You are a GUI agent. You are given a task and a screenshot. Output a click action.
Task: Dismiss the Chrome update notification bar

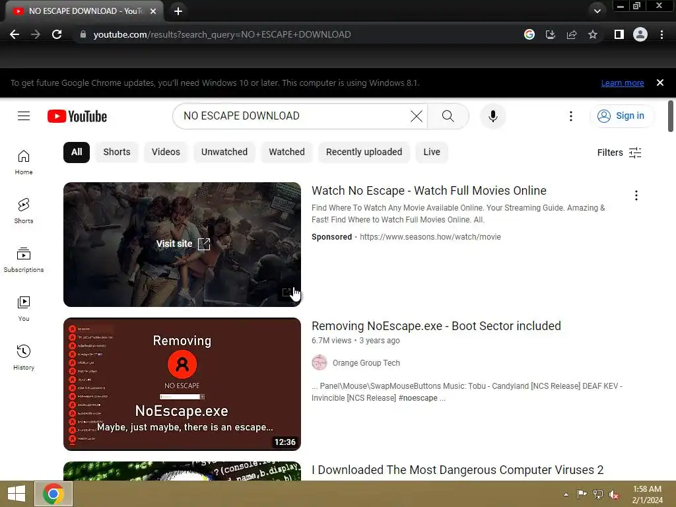pos(660,83)
